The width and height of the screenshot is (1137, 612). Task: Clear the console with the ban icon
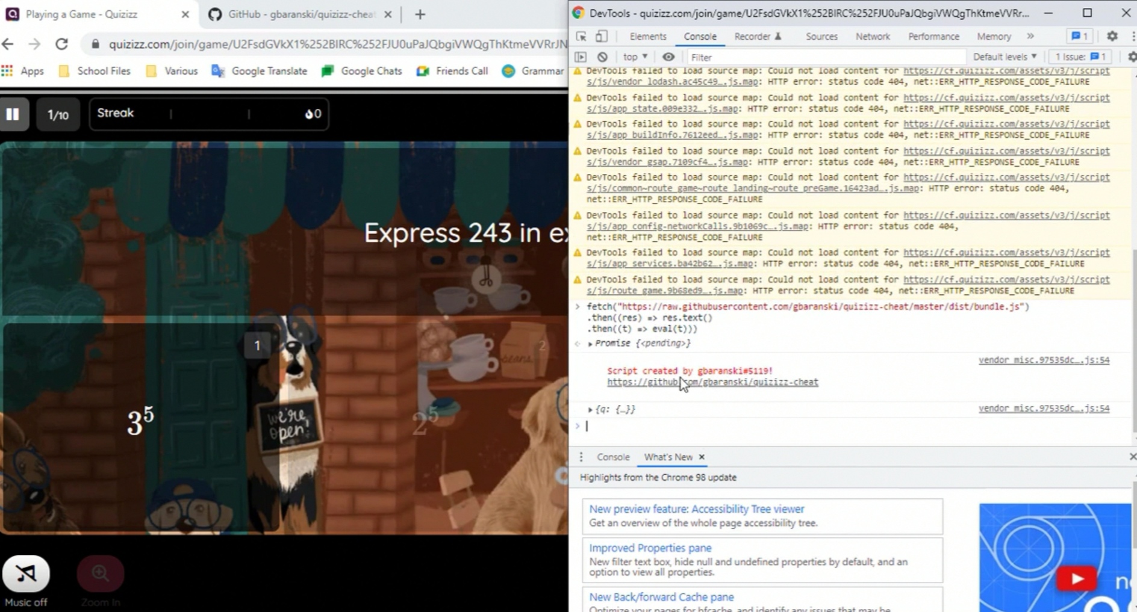pos(602,57)
